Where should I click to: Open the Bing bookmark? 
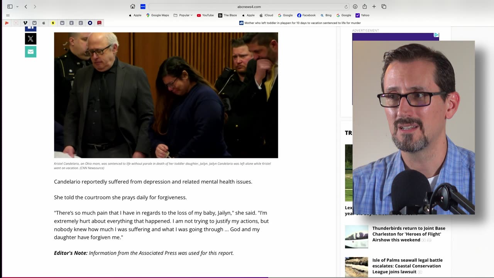pos(326,15)
